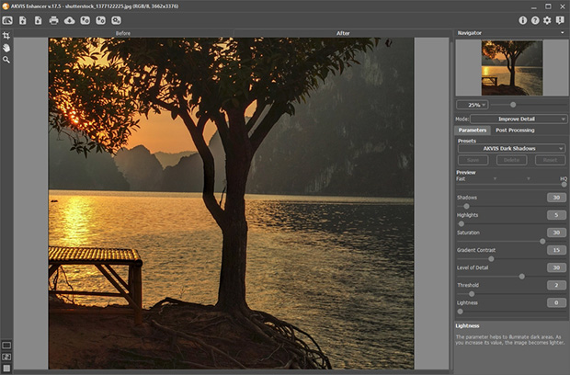Click the Shadows value field
This screenshot has height=375, width=570.
click(x=556, y=198)
